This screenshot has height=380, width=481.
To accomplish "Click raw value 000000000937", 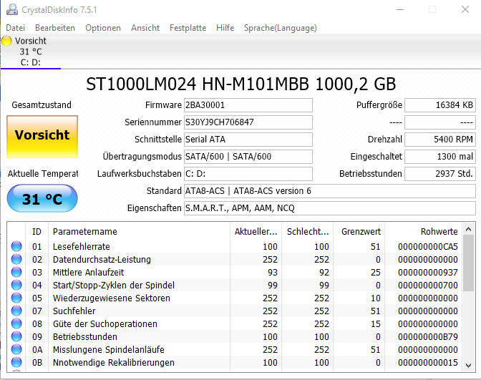I will pyautogui.click(x=428, y=273).
